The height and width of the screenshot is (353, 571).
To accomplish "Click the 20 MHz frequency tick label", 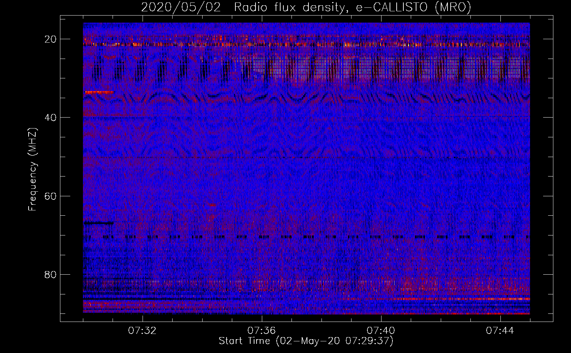I will [50, 39].
